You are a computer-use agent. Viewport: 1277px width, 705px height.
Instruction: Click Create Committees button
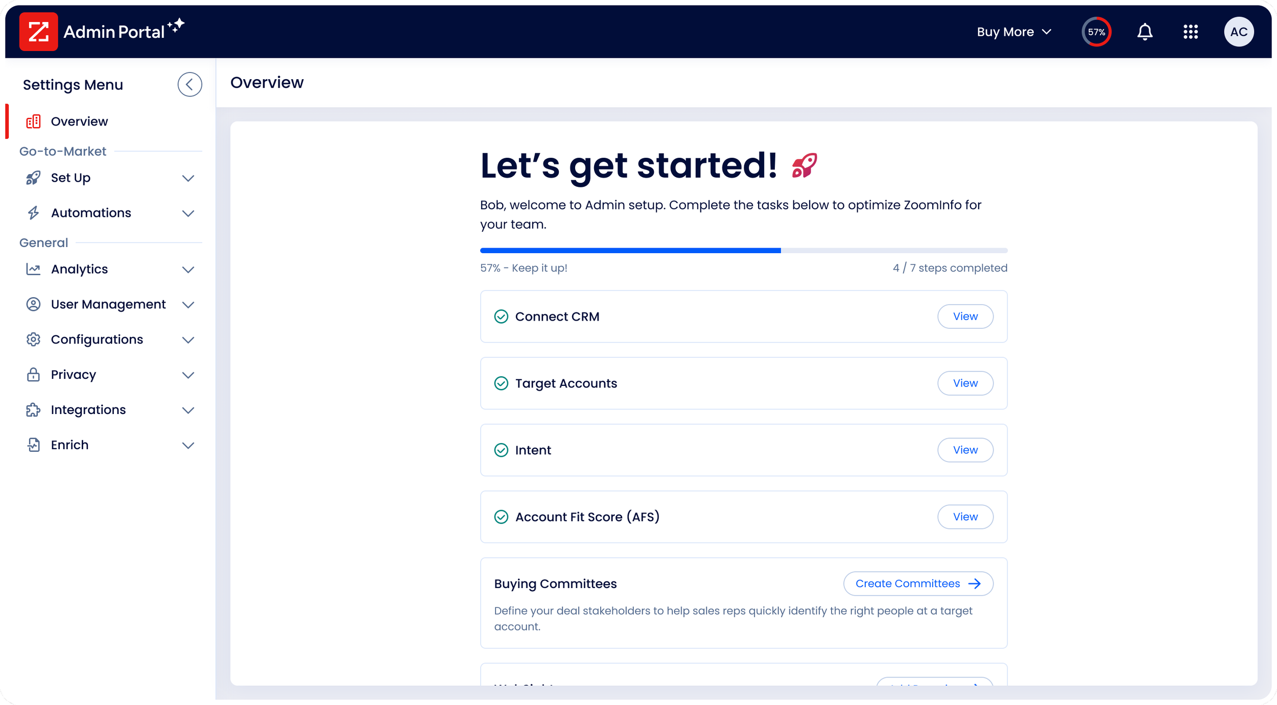point(918,584)
